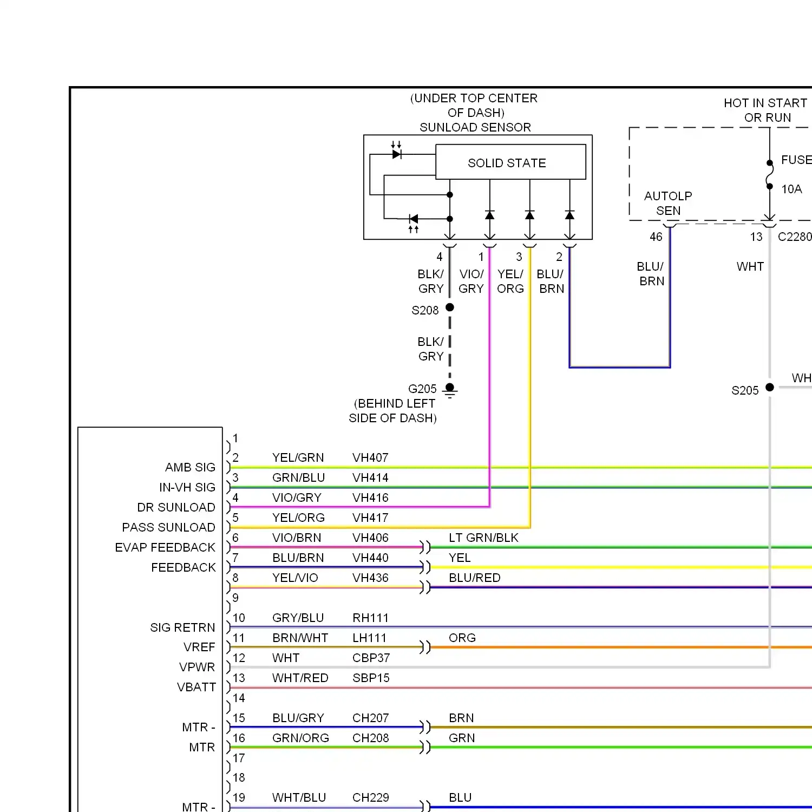The height and width of the screenshot is (812, 812).
Task: Click the EVAP FEEDBACK pin label
Action: tap(165, 547)
